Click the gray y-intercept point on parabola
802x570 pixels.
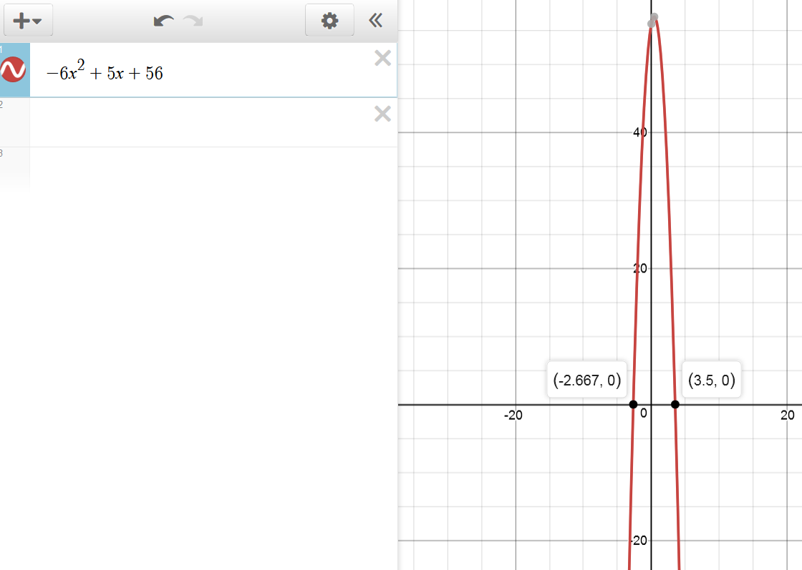(x=651, y=24)
